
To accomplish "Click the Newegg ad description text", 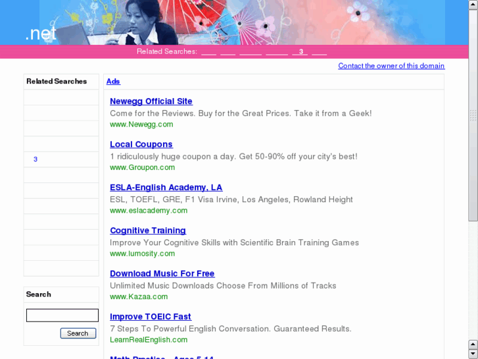I will point(241,113).
